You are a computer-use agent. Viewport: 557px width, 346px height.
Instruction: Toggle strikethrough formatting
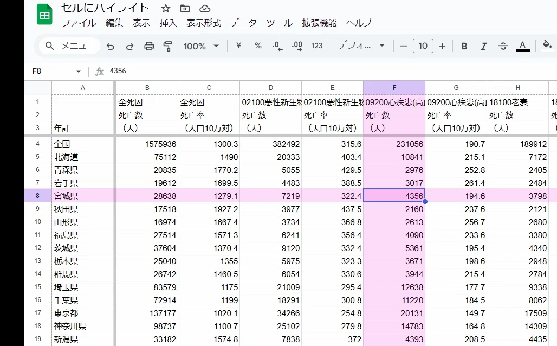pos(503,46)
